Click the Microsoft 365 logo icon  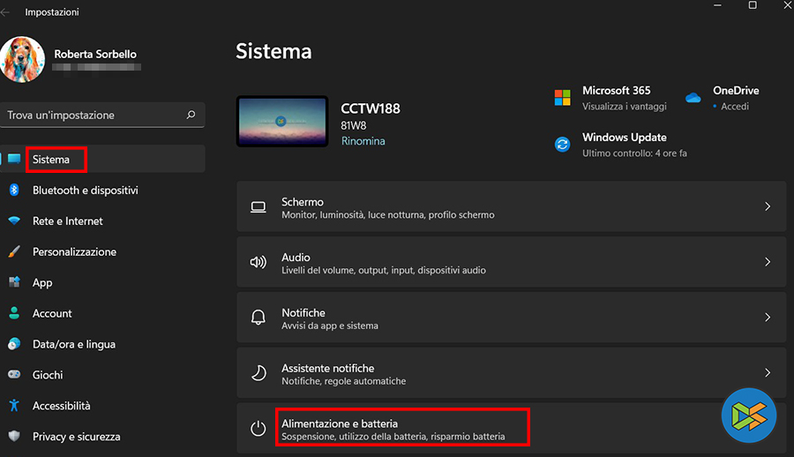[x=562, y=97]
